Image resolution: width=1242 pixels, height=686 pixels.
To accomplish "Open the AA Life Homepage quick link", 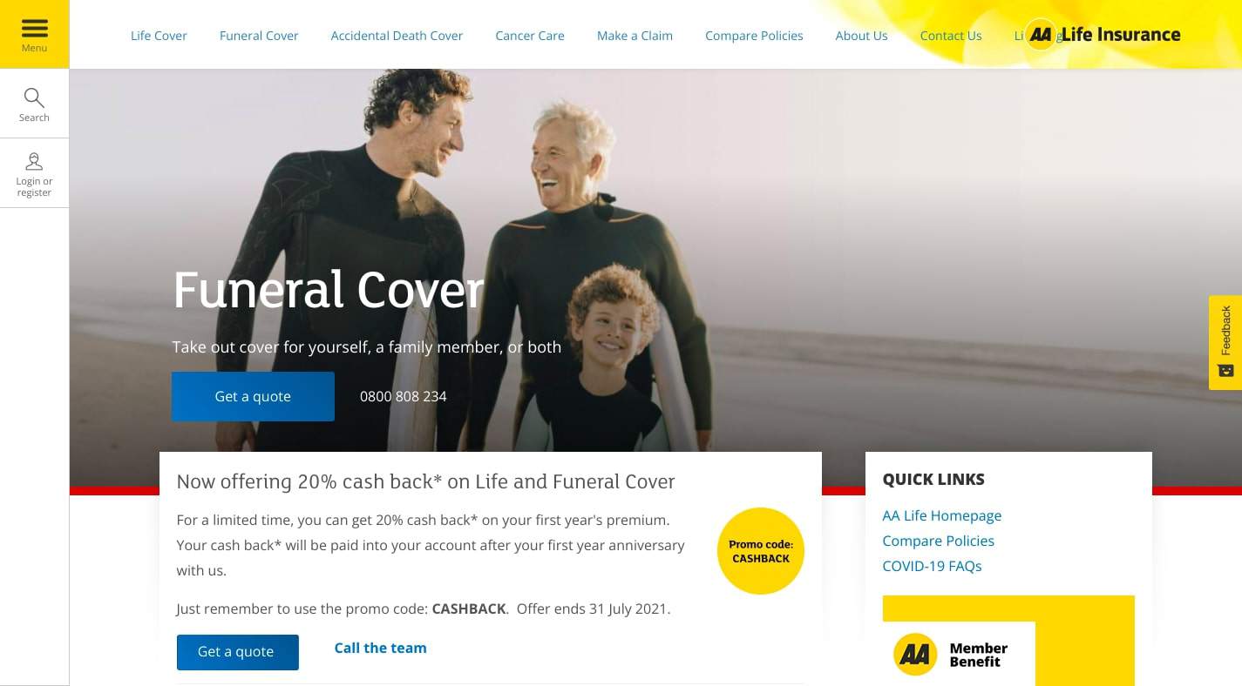I will pyautogui.click(x=941, y=515).
